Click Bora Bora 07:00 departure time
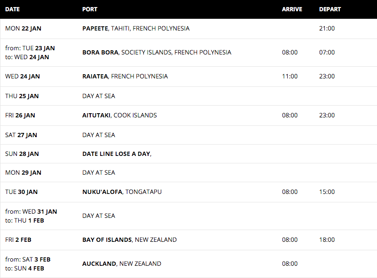Screen dimensions: 377x278 [x=327, y=53]
